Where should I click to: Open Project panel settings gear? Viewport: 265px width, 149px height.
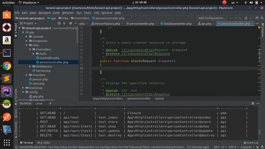(x=70, y=23)
